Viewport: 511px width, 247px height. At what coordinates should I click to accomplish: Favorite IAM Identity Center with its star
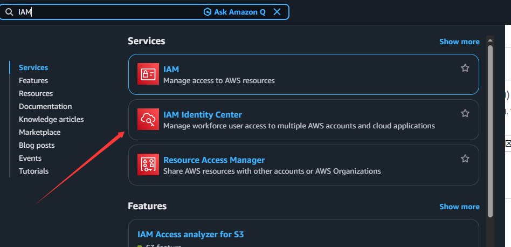(x=465, y=113)
